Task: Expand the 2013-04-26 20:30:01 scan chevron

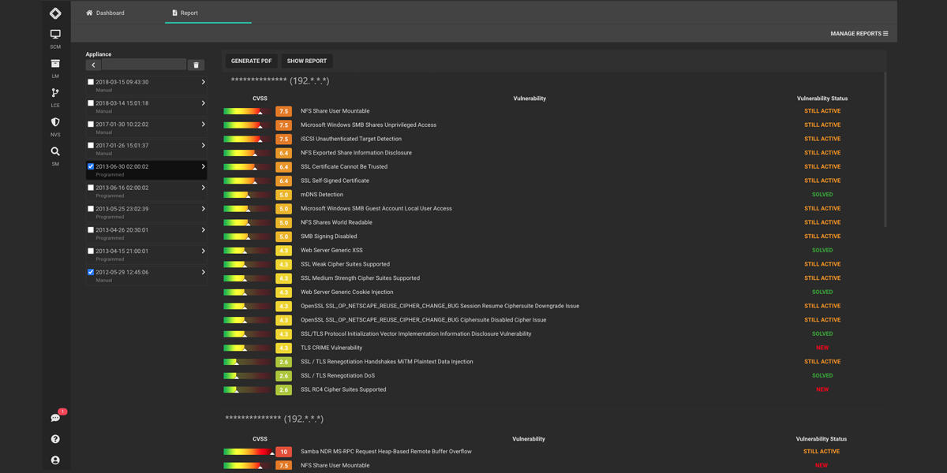Action: point(203,230)
